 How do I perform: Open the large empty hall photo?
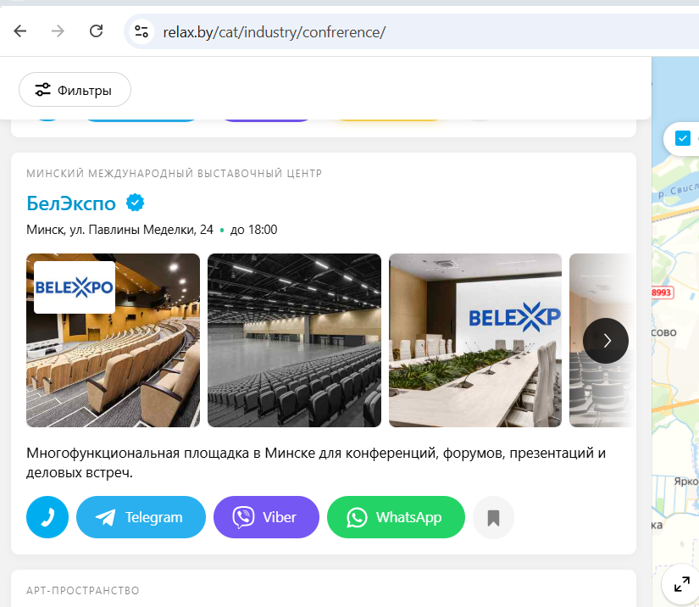pos(294,340)
